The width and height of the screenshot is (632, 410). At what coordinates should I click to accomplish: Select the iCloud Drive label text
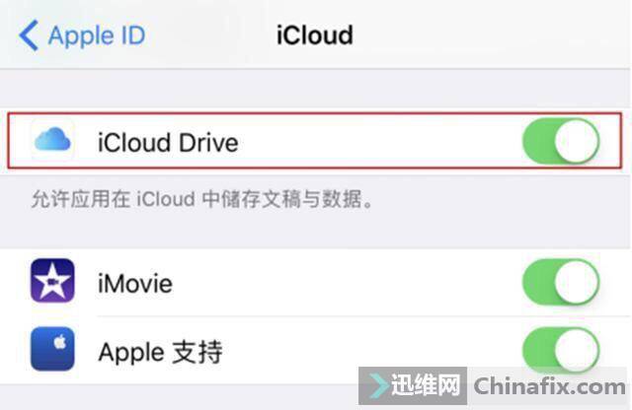(x=168, y=143)
